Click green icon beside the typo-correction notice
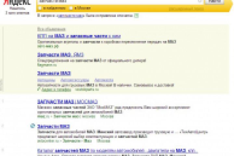Image resolution: width=234 pixels, height=156 pixels. [136, 16]
